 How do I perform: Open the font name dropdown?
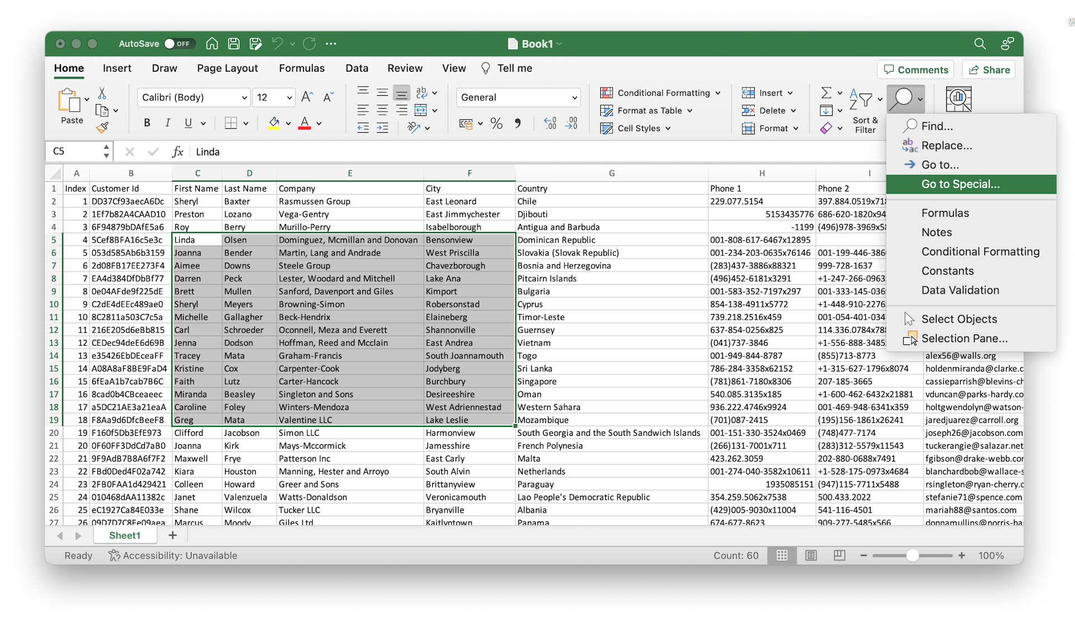[x=244, y=97]
